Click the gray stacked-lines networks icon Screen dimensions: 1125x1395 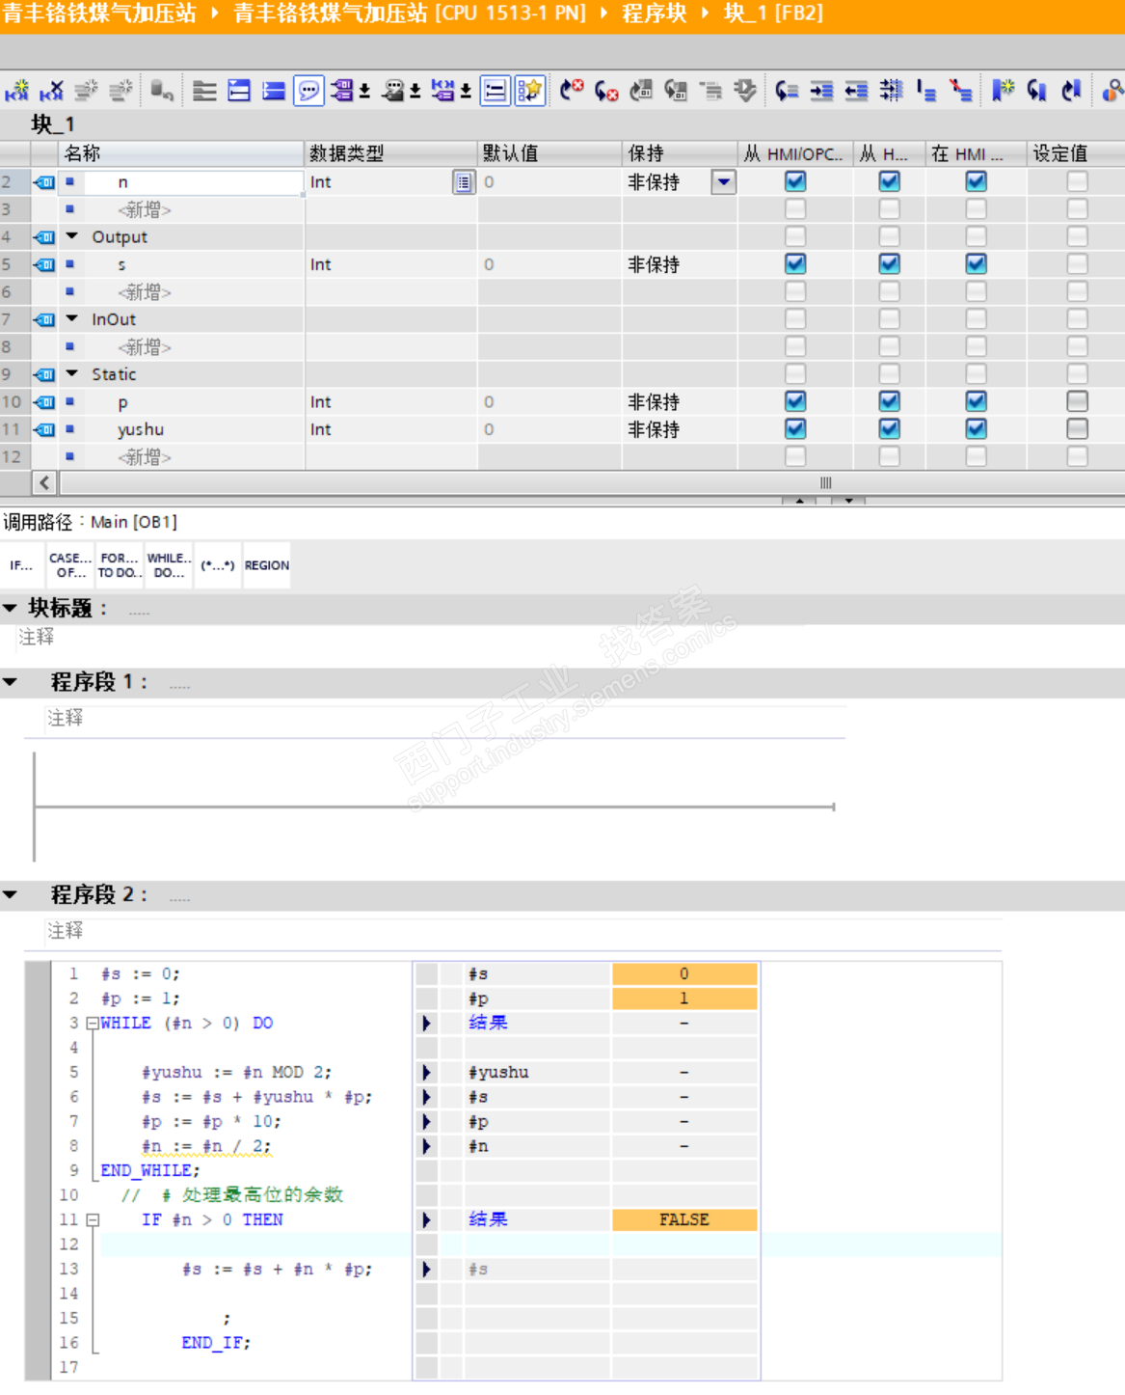click(204, 91)
